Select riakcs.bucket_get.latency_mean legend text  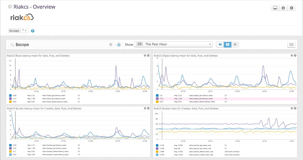click(x=54, y=145)
